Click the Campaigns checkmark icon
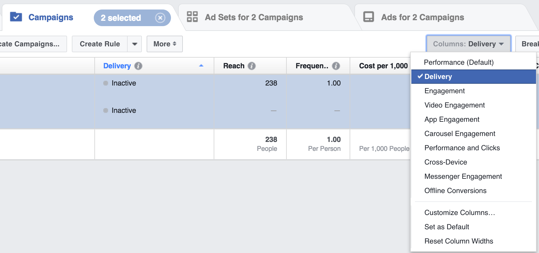539x253 pixels. 16,17
